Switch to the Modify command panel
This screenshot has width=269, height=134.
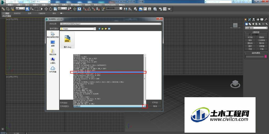click(250, 20)
